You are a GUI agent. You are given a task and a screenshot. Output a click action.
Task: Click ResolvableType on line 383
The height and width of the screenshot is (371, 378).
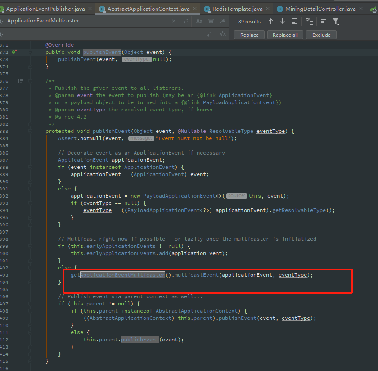(x=231, y=131)
